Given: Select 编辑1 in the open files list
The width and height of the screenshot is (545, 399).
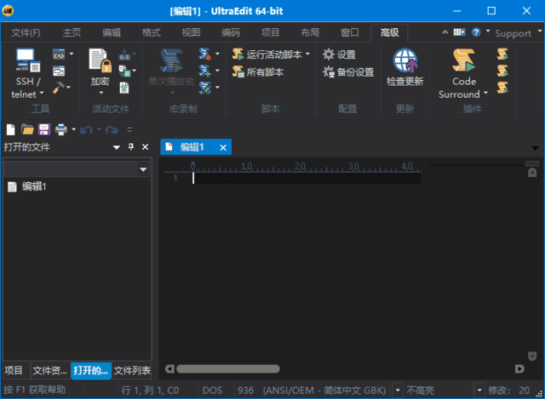Looking at the screenshot, I should point(33,186).
